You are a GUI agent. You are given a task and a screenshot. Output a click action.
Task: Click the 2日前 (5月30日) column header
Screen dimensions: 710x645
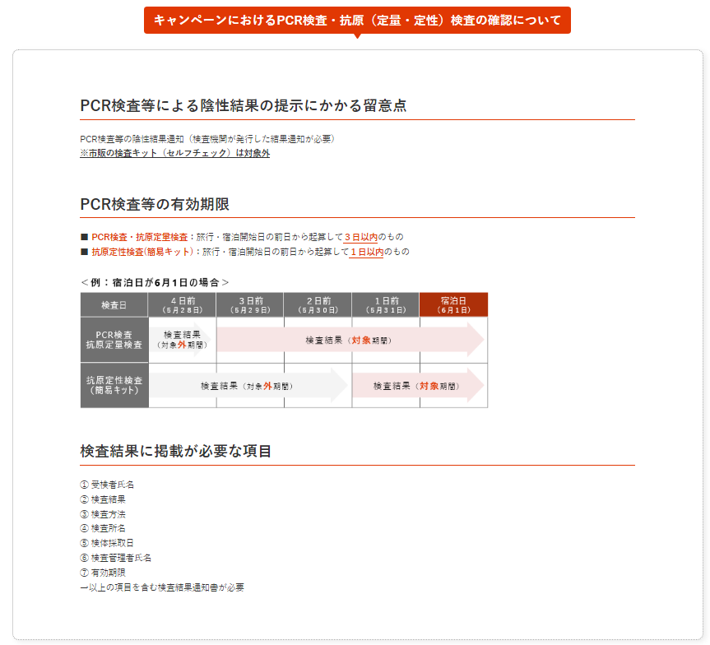(x=318, y=304)
